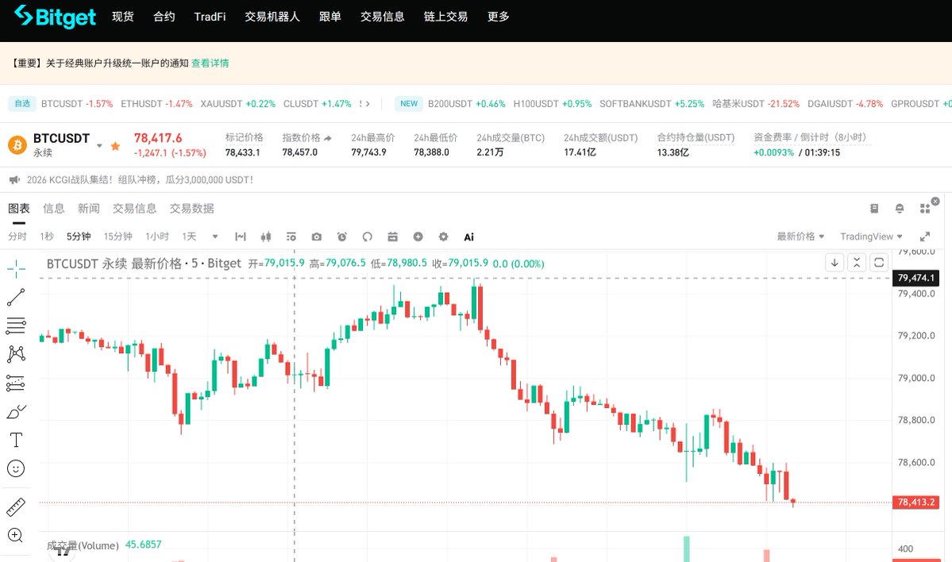Dismiss the layout widget close badge

(x=935, y=201)
